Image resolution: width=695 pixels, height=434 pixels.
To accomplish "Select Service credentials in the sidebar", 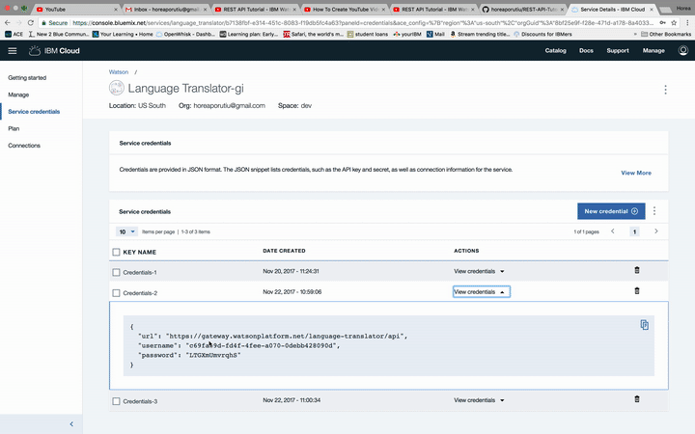I will pyautogui.click(x=34, y=112).
